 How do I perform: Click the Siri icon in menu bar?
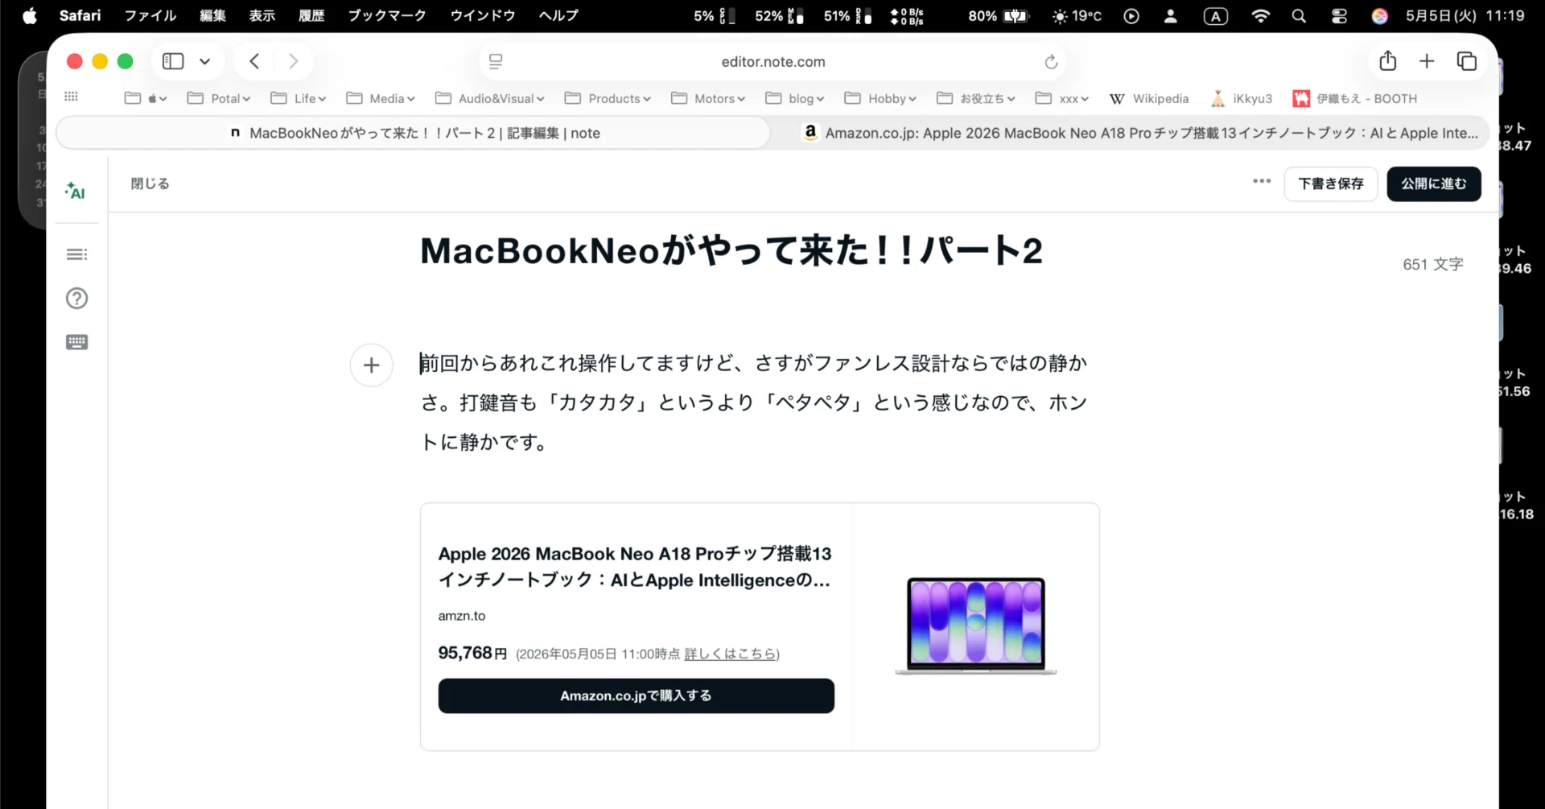[1380, 15]
